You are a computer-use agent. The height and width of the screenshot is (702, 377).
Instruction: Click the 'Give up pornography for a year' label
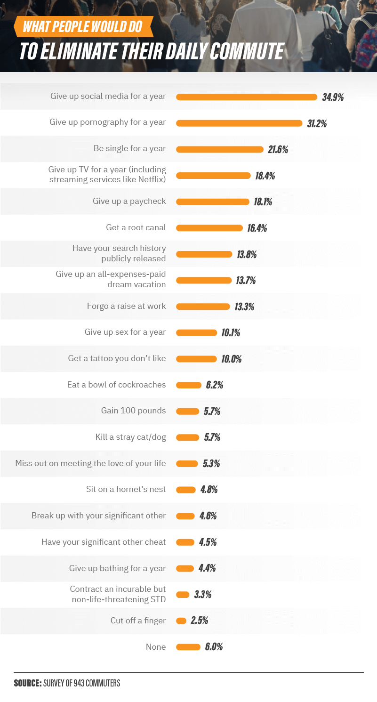[x=108, y=122]
